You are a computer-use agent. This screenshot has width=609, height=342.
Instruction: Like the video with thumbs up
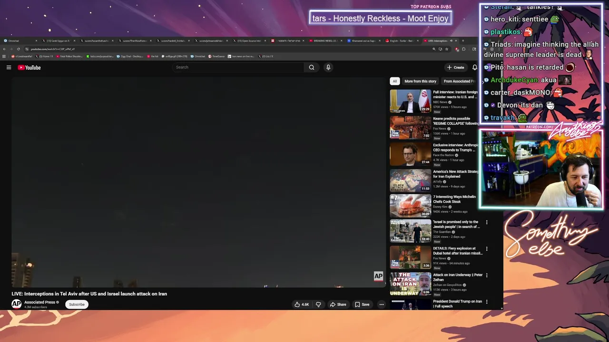coord(302,304)
